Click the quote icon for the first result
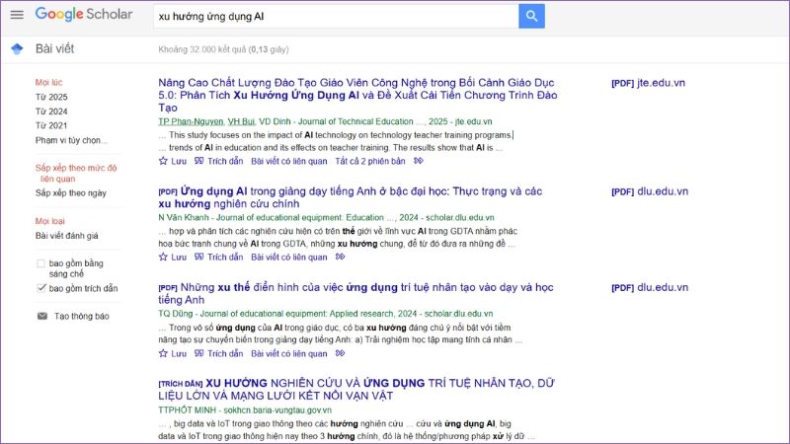Viewport: 790px width, 444px height. pos(199,161)
